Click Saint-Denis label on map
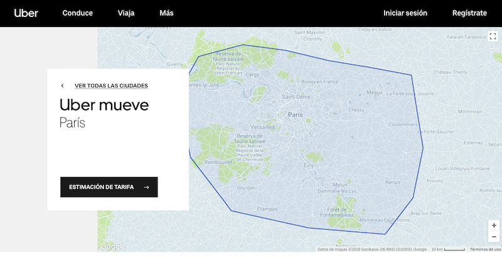This screenshot has height=258, width=502. pos(296,97)
